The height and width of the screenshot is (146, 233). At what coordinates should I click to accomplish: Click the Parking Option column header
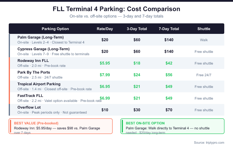(55, 29)
